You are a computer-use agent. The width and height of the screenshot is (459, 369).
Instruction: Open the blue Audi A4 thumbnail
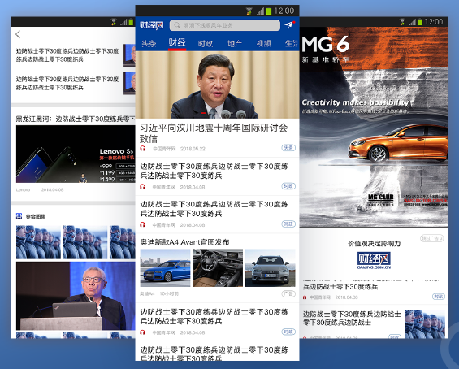click(165, 267)
